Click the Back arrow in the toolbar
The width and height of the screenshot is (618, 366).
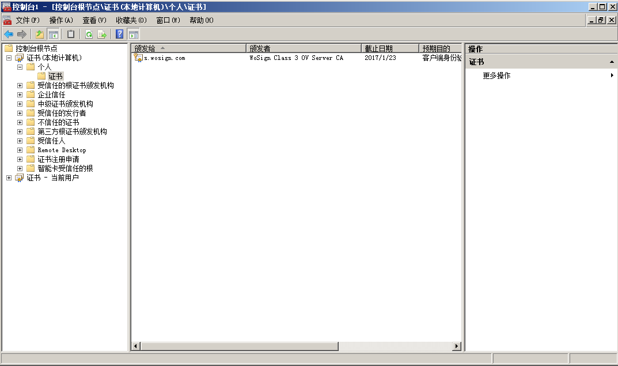(x=9, y=34)
